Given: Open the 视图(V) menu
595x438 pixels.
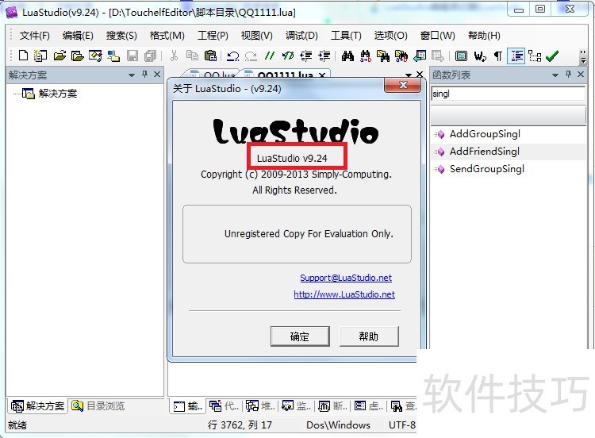Looking at the screenshot, I should coord(257,36).
